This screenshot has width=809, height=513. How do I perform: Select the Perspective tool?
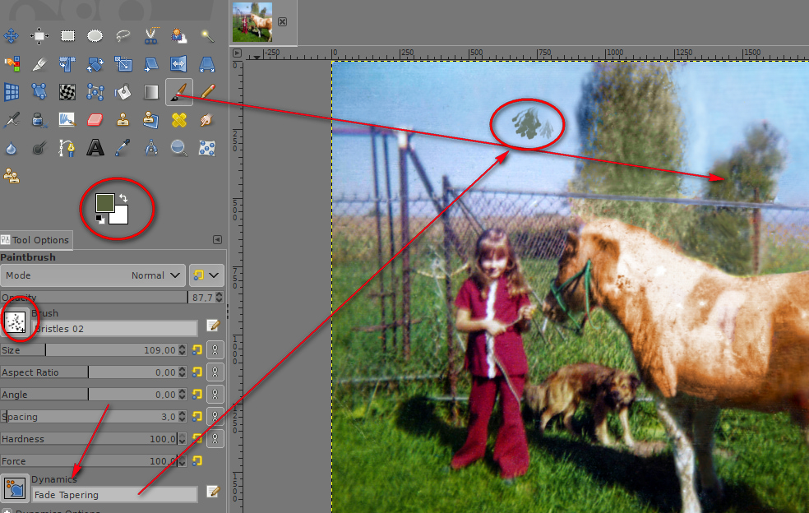pos(207,64)
